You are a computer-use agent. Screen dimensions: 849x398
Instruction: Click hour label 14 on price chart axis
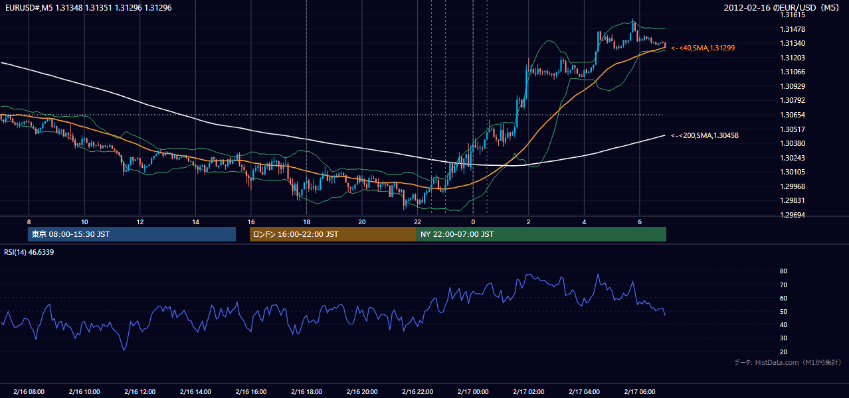point(195,222)
